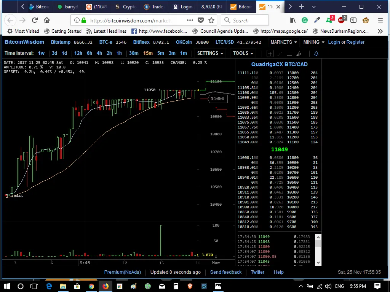This screenshot has width=390, height=292.
Task: Toggle the Firefox sidebar view
Action: [353, 21]
